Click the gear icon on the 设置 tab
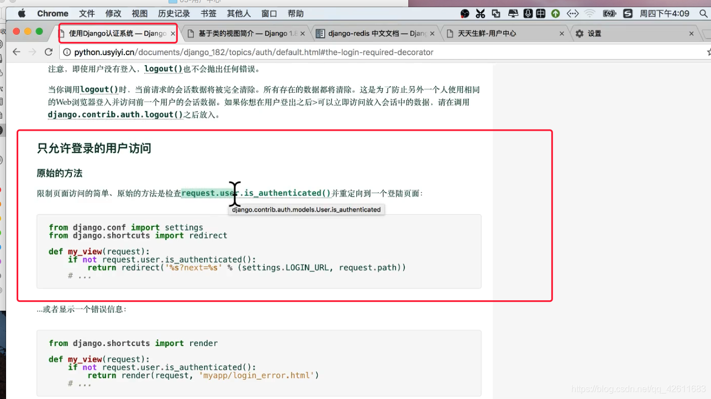 580,34
